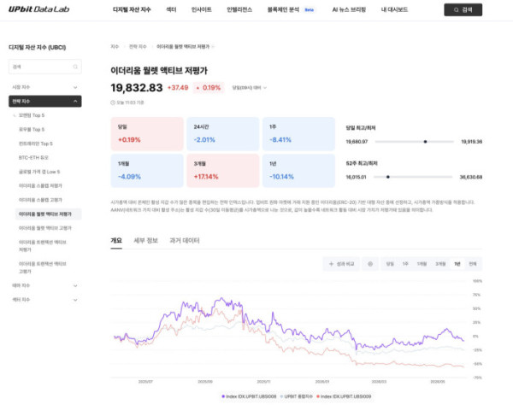Click the UPbit Data Lab logo

(x=39, y=9)
